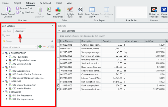Pin the Cost Database panel

tap(53, 26)
